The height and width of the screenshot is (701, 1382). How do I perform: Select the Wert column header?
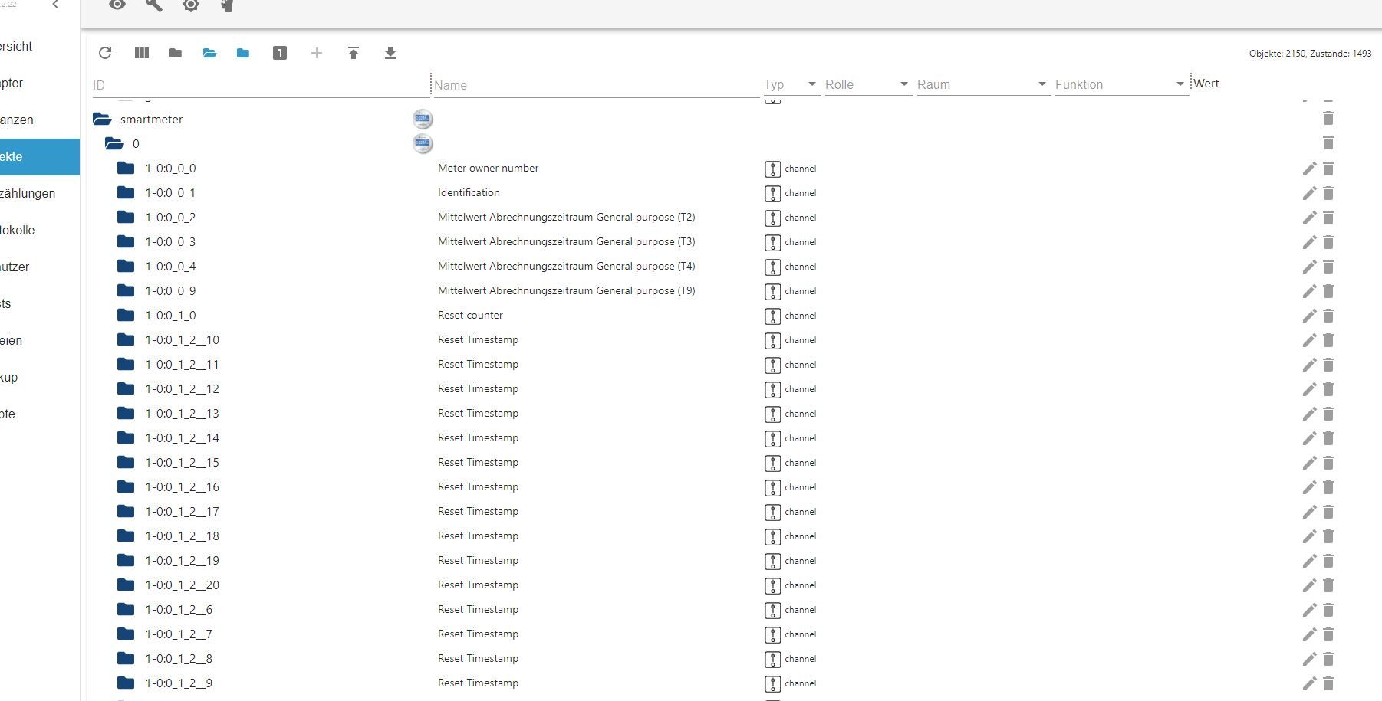coord(1206,84)
